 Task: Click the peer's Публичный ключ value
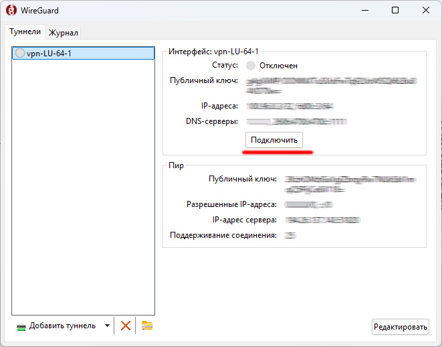click(332, 184)
